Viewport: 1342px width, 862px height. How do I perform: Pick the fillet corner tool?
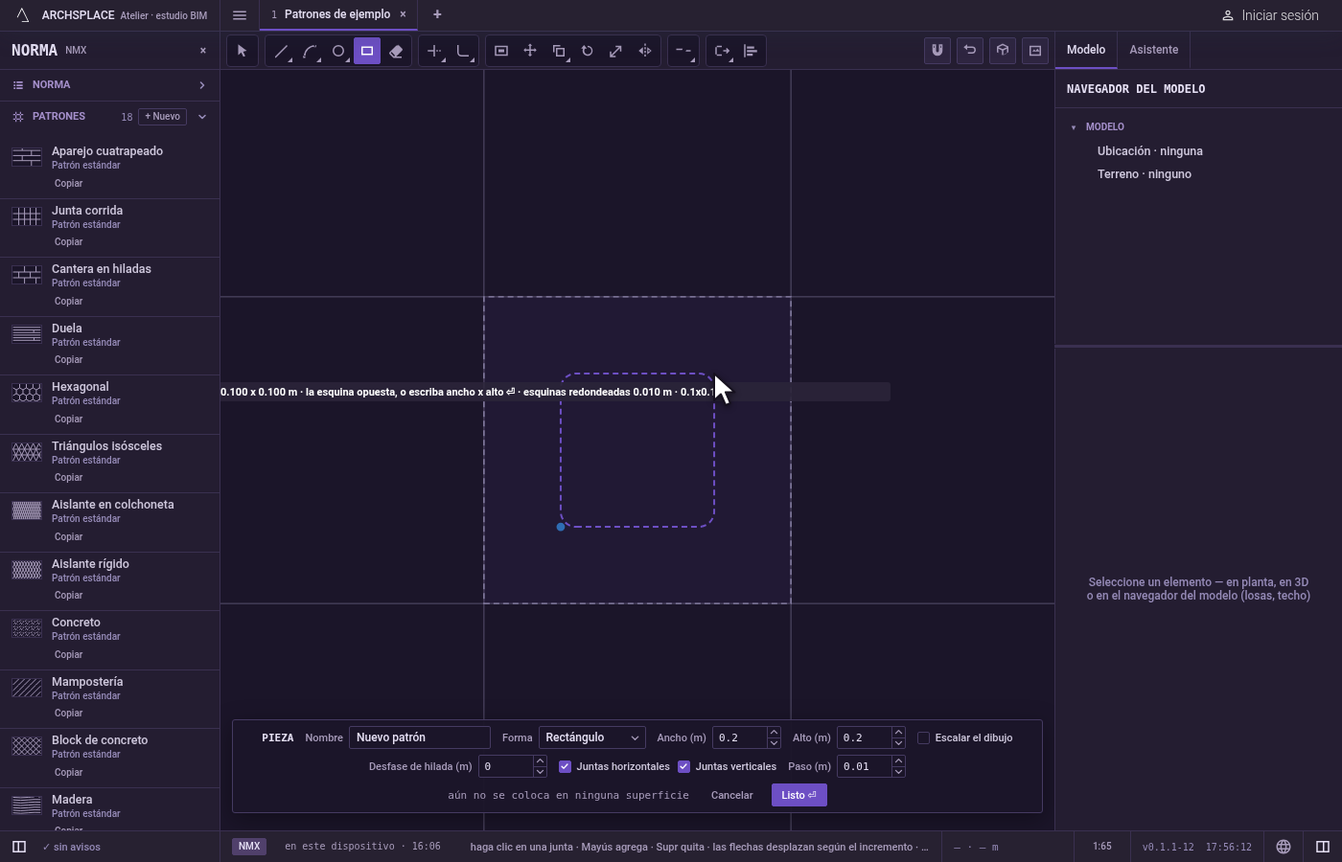tap(463, 51)
